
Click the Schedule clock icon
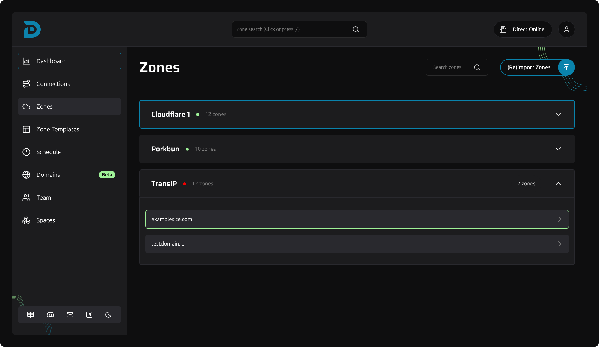[26, 152]
